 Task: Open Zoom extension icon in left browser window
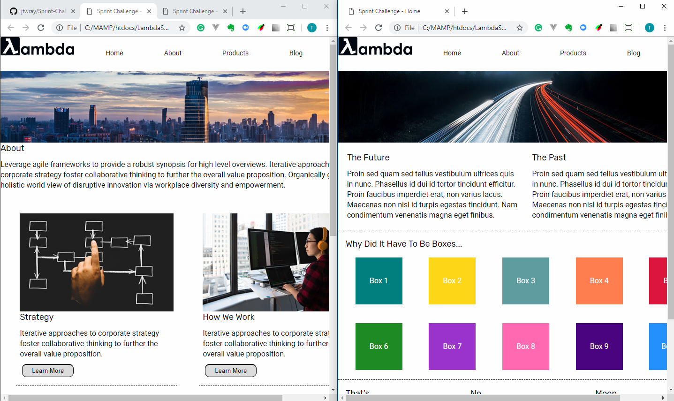(245, 28)
